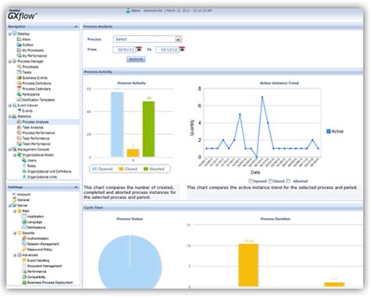Open the To date calendar picker icon
The image size is (370, 297).
pos(182,49)
